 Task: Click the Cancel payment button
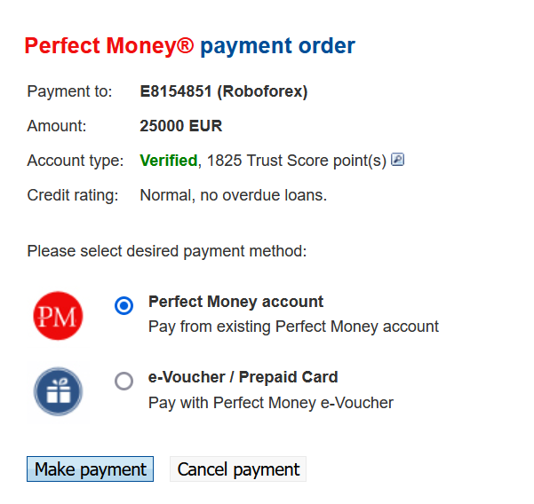coord(238,469)
